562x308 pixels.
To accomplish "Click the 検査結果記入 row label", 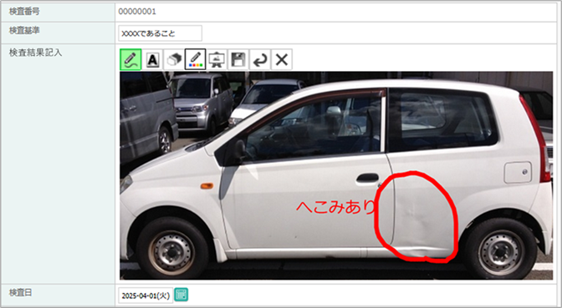I will click(x=35, y=53).
